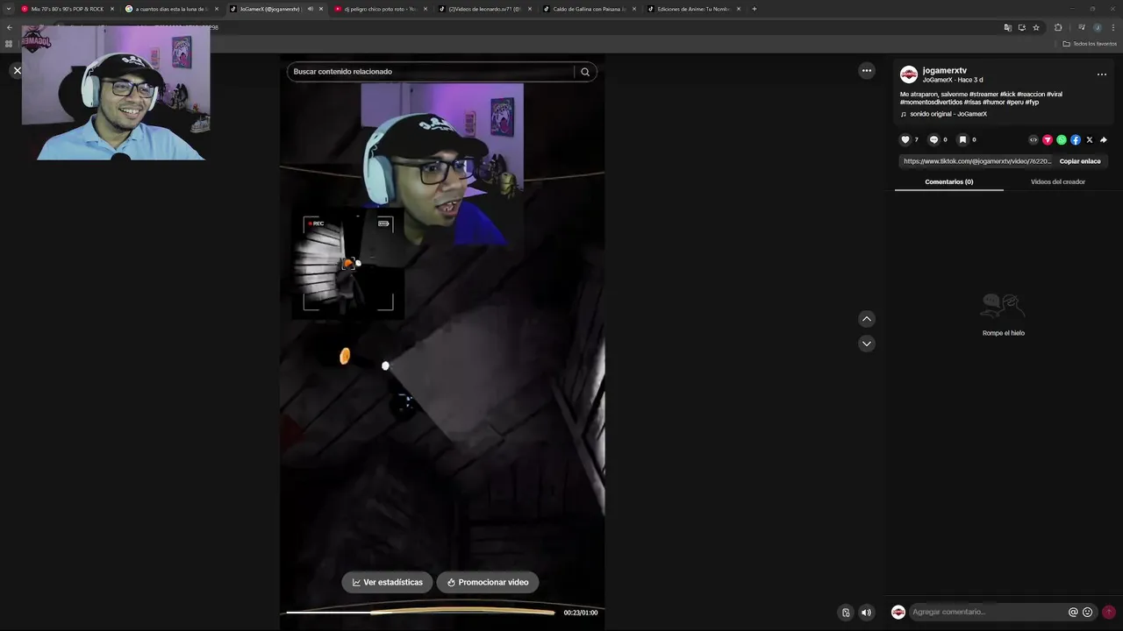Click the '00:23/01:00' time readout
Screen dimensions: 1123x631
click(581, 613)
